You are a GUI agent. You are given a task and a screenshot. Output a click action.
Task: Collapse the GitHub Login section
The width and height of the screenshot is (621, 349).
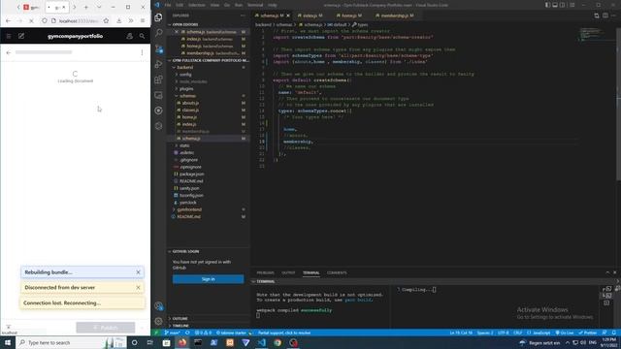(185, 252)
